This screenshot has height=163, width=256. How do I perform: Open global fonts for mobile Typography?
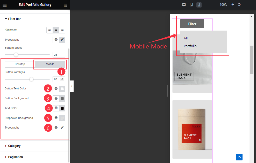pyautogui.click(x=56, y=128)
